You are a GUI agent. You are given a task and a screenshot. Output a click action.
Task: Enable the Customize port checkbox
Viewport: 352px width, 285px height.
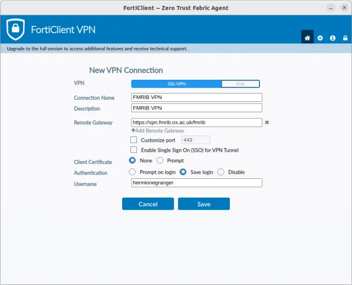134,140
